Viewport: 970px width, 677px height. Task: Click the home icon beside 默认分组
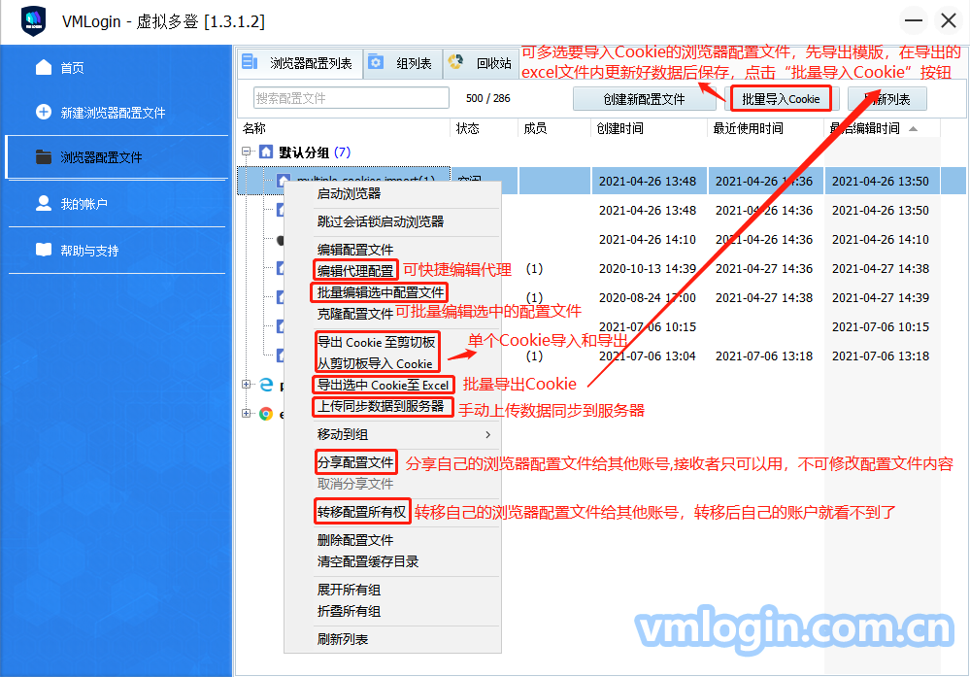(x=265, y=152)
